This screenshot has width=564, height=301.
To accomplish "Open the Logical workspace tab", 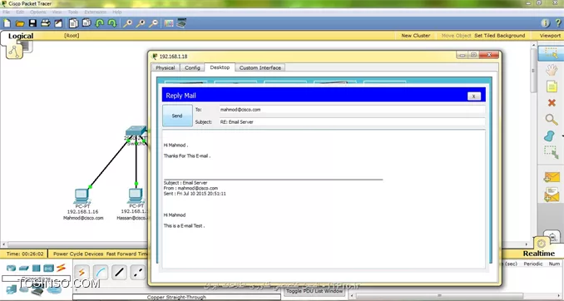I will (21, 36).
